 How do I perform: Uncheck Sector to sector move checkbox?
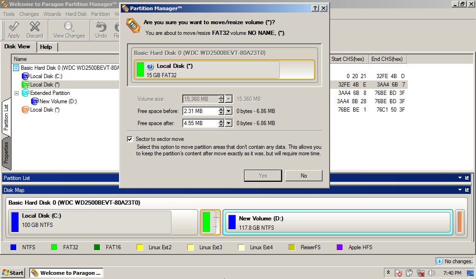pos(130,139)
